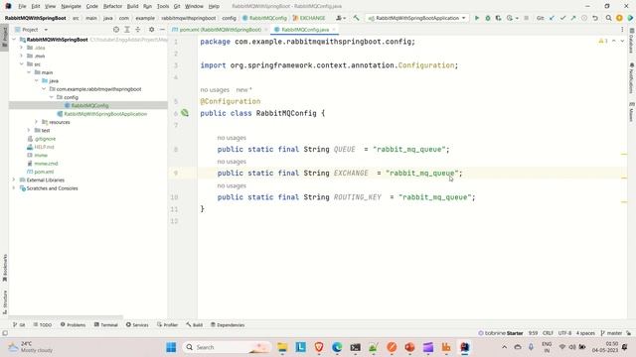This screenshot has width=636, height=357.
Task: Close the RabbitMQConfig.java editor tab
Action: 334,30
